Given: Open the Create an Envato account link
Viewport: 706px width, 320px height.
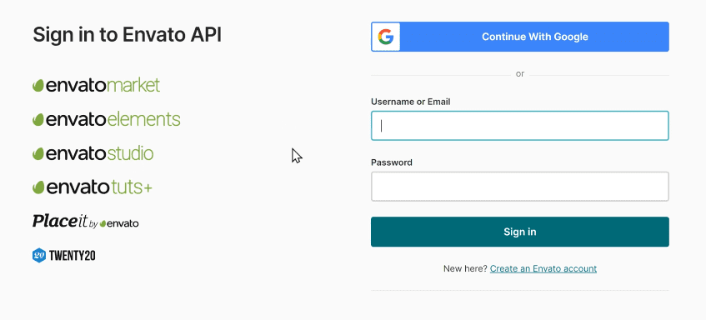Looking at the screenshot, I should point(543,268).
